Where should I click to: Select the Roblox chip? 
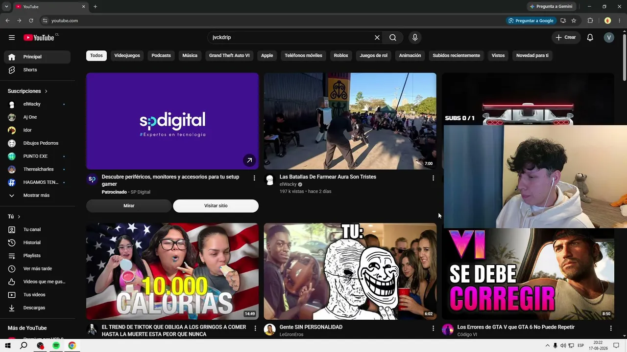click(x=341, y=56)
